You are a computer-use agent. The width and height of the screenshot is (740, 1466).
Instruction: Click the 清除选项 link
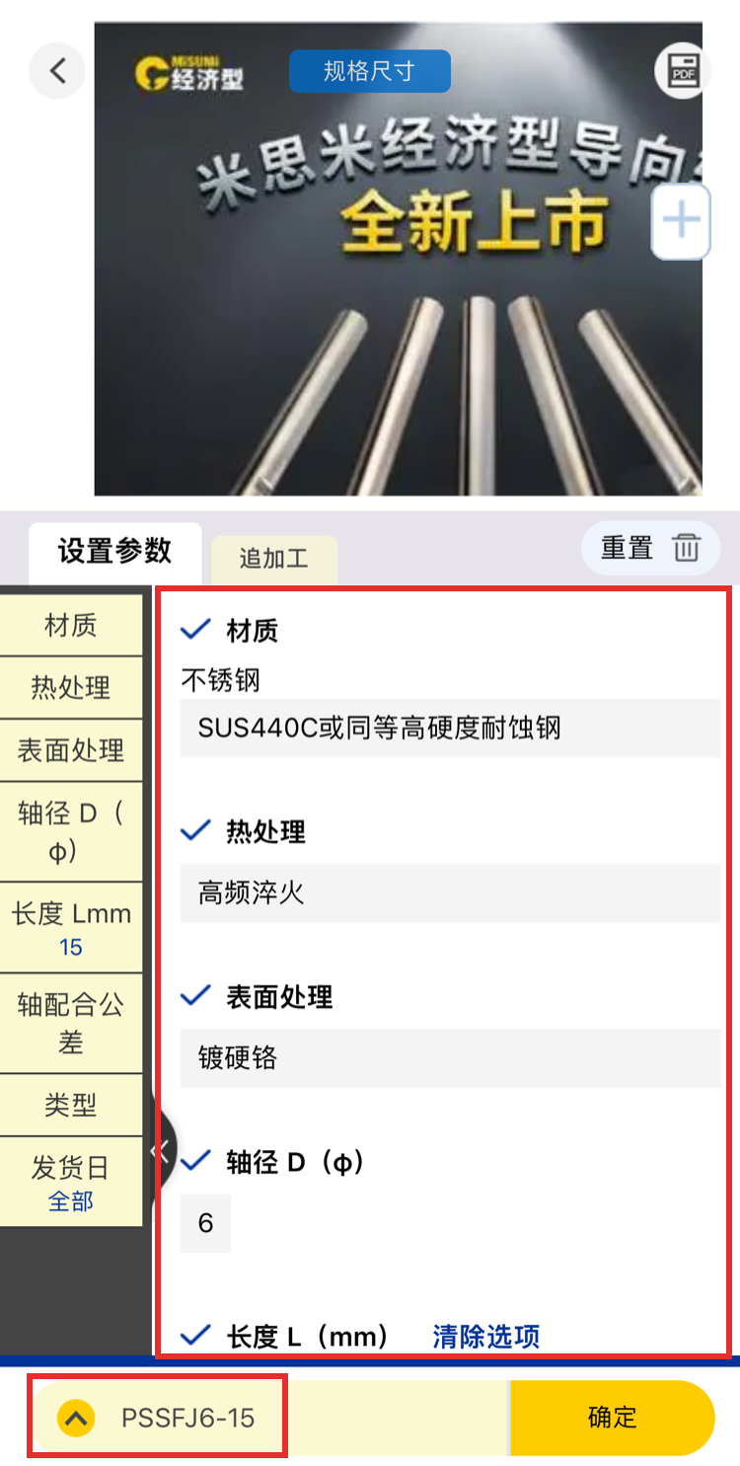(x=486, y=1337)
